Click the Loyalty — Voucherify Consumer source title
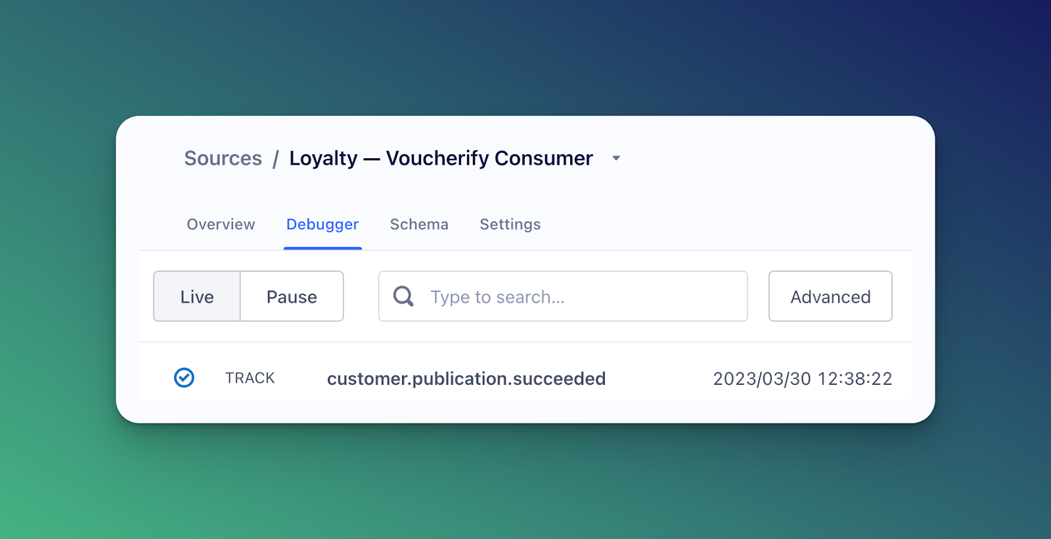This screenshot has width=1051, height=539. point(441,158)
